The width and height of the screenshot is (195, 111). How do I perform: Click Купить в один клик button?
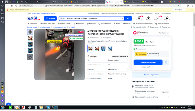tap(151, 75)
